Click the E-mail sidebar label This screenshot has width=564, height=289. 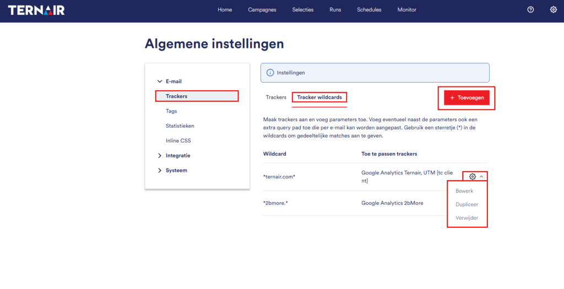pyautogui.click(x=173, y=81)
